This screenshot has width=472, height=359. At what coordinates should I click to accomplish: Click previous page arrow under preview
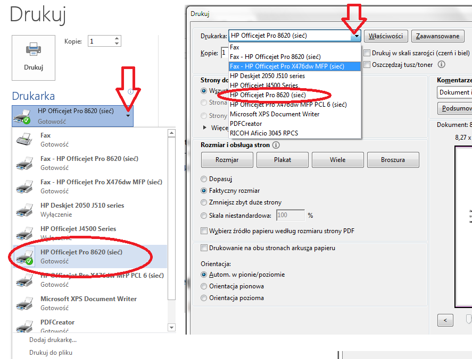pos(445,320)
